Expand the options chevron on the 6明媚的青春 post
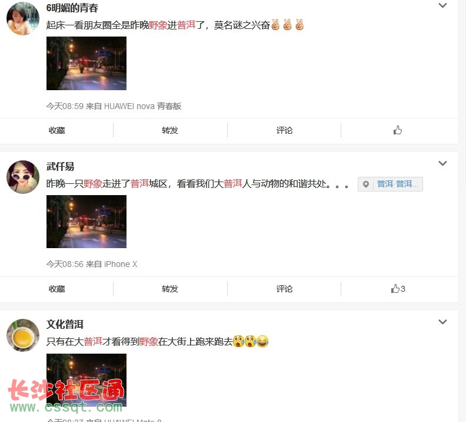The image size is (466, 422). (442, 5)
